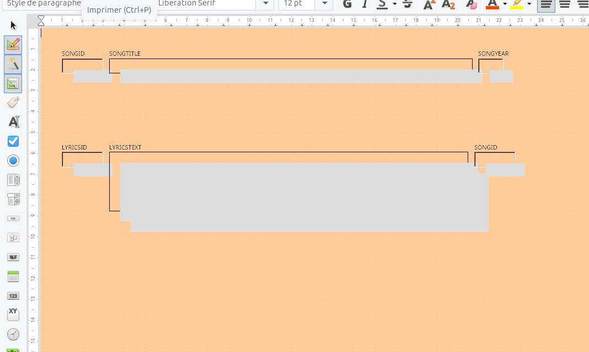Image resolution: width=589 pixels, height=352 pixels.
Task: Click the 12 pt font size box
Action: (x=297, y=3)
